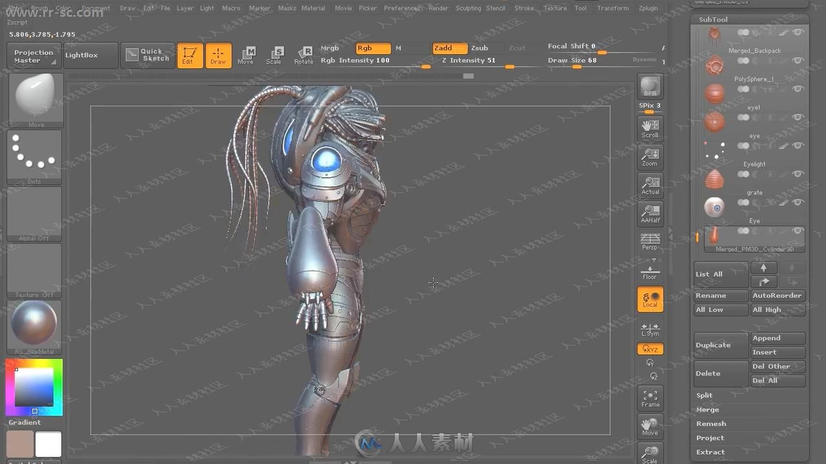Click the right-shelf Scale view icon

click(650, 453)
